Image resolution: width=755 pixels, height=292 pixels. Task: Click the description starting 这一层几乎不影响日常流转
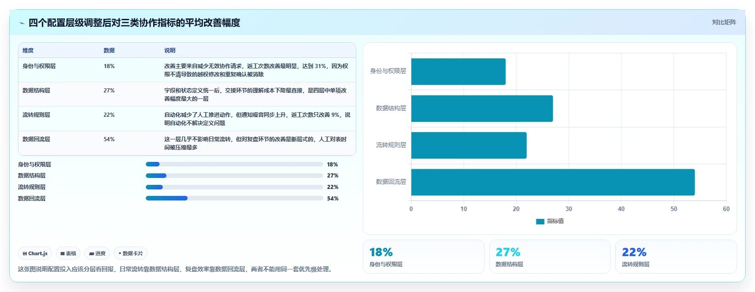256,143
